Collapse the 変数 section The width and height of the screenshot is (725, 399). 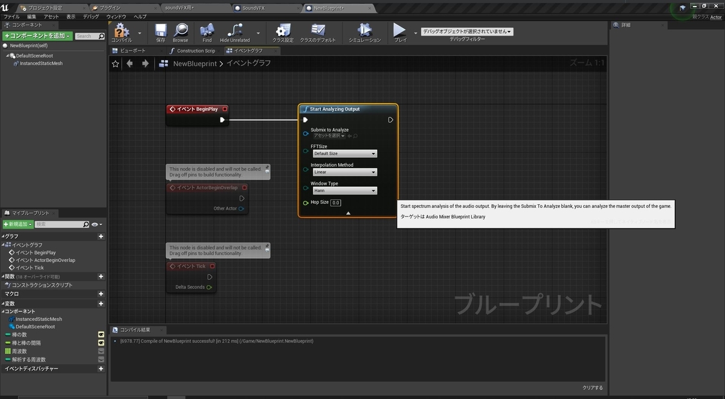click(x=2, y=303)
